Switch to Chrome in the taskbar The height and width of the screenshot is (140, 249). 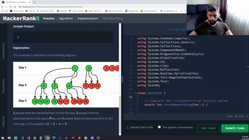(47, 138)
